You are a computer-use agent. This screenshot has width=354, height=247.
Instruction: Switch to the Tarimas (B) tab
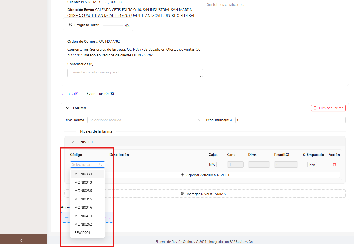point(70,94)
